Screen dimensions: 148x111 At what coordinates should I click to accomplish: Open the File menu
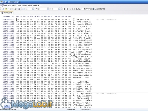(5, 5)
